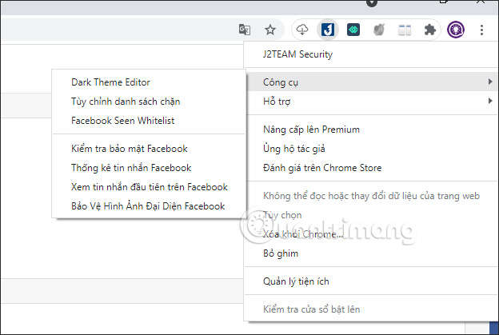The height and width of the screenshot is (335, 499).
Task: Choose Kiểm tra bảo mật Facebook
Action: 149,149
